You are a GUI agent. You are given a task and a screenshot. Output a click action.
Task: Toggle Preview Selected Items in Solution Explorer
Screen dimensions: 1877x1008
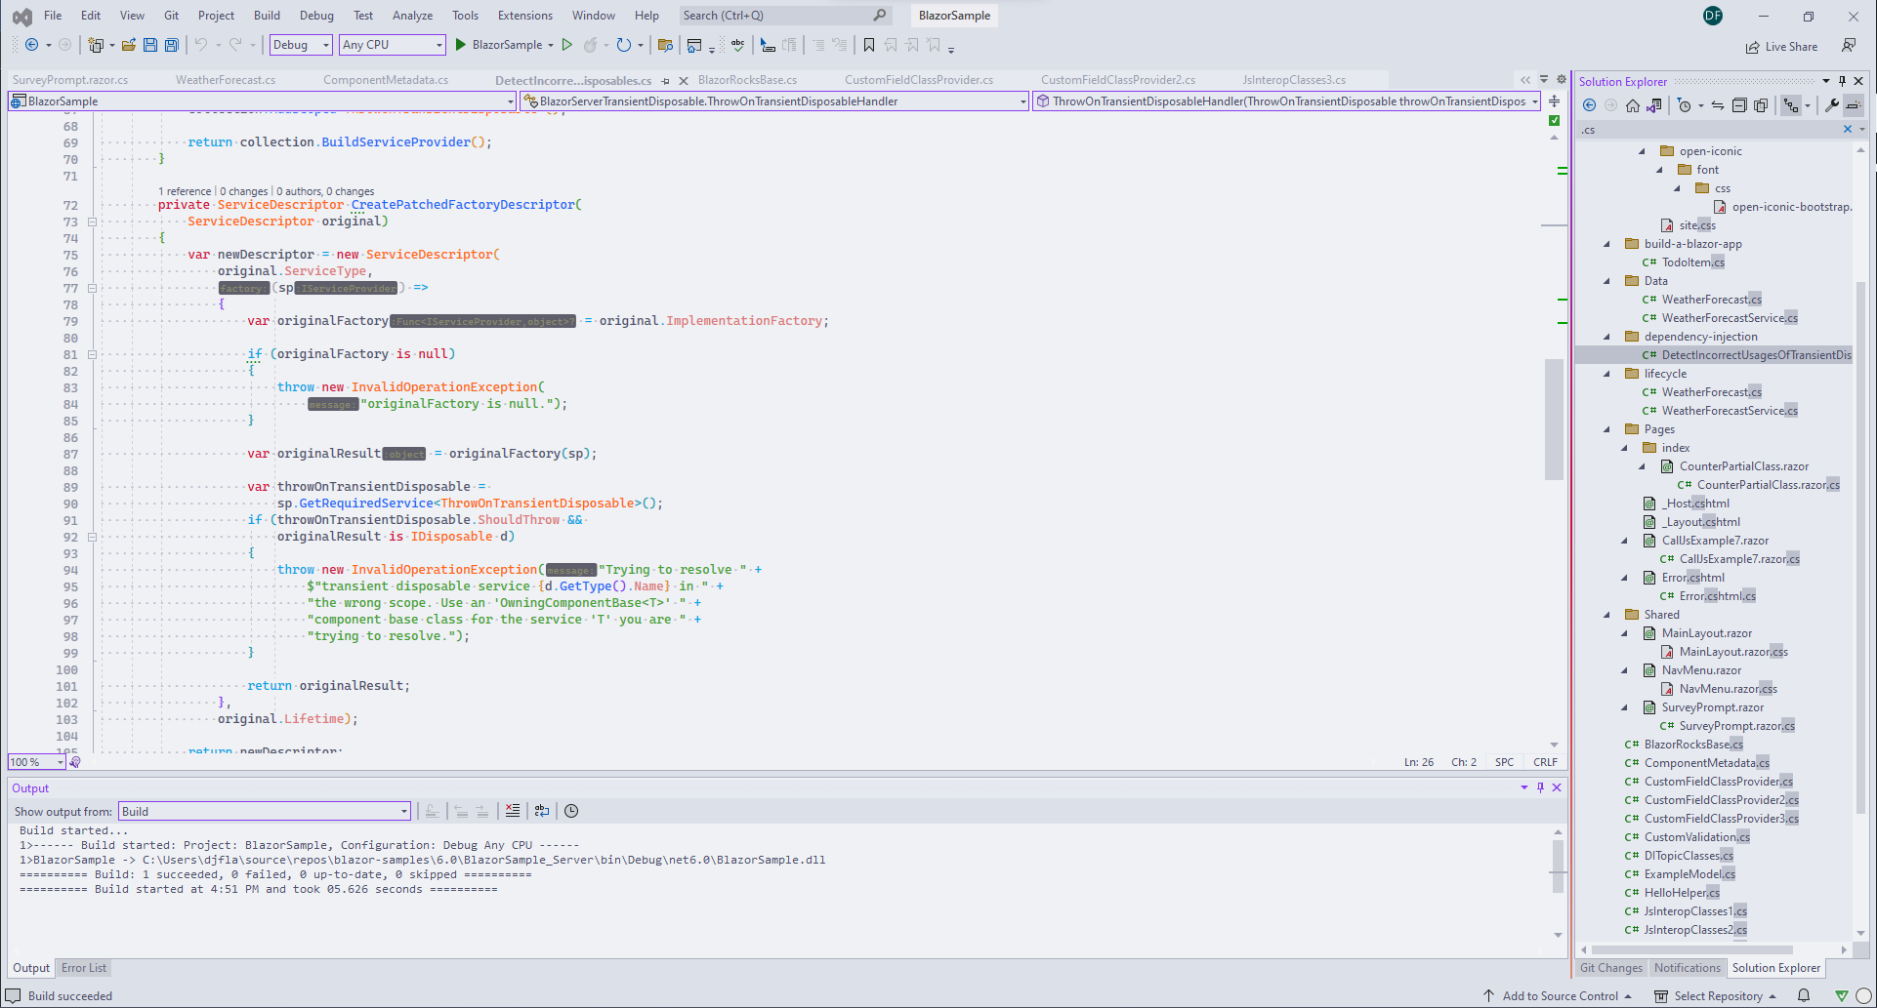coord(1853,105)
